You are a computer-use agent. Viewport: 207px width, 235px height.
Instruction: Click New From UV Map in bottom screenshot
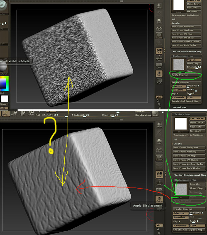coord(189,156)
